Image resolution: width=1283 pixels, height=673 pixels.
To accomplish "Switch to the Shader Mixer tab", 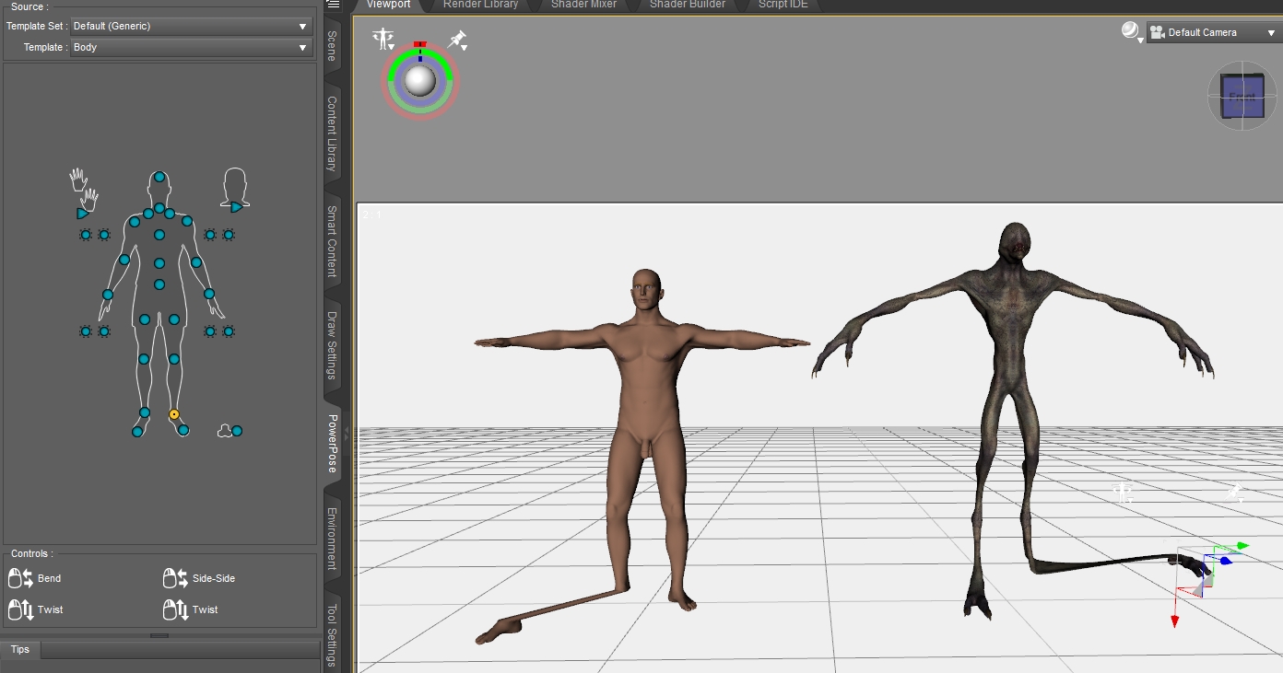I will pos(583,5).
